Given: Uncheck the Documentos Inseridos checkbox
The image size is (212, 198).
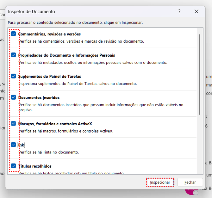Looking at the screenshot, I should (14, 97).
